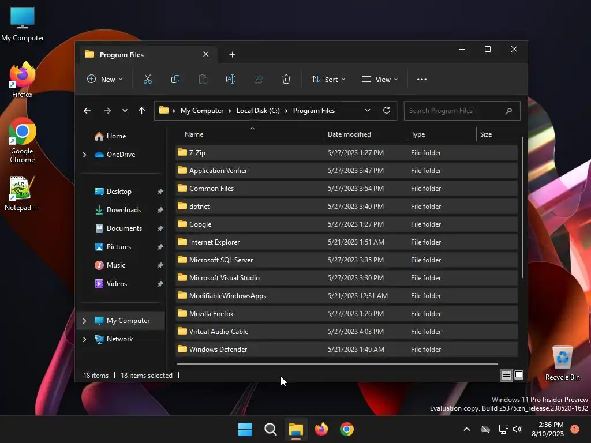Screen dimensions: 591x443
Task: Open the taskbar clock and date
Action: point(548,429)
